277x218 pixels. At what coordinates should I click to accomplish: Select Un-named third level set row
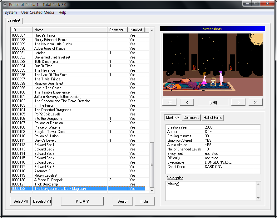(x=78, y=57)
